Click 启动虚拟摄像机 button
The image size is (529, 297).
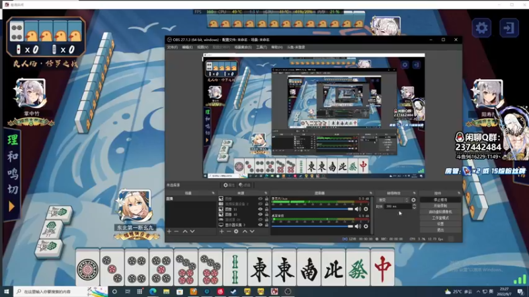440,212
